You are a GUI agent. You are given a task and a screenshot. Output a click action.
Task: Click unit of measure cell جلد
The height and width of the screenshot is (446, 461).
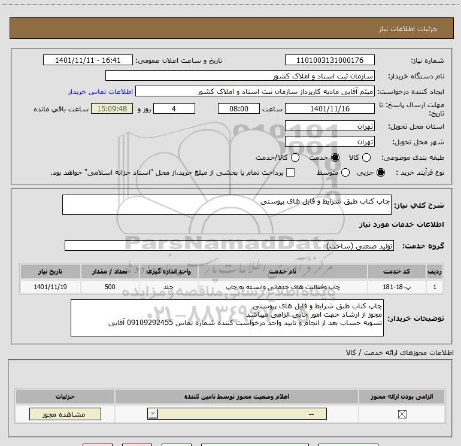click(169, 287)
